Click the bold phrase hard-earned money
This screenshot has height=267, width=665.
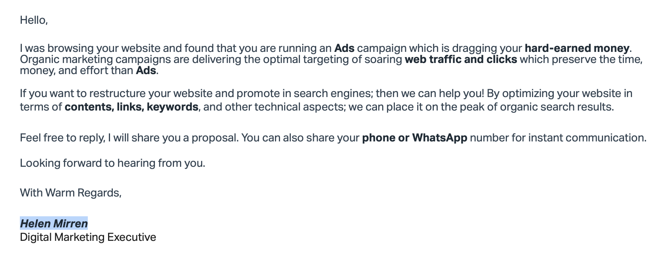[x=577, y=48]
